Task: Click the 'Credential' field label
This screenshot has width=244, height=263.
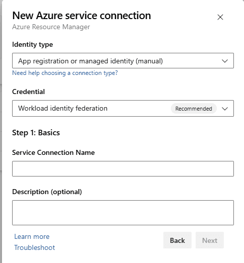Action: pyautogui.click(x=28, y=92)
